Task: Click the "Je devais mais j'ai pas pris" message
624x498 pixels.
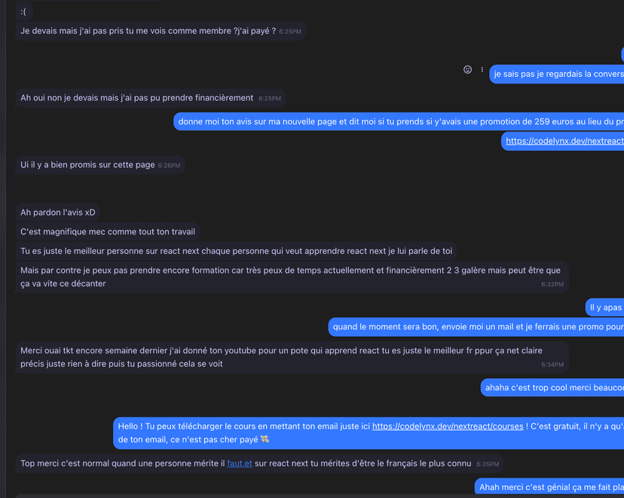Action: pyautogui.click(x=148, y=32)
